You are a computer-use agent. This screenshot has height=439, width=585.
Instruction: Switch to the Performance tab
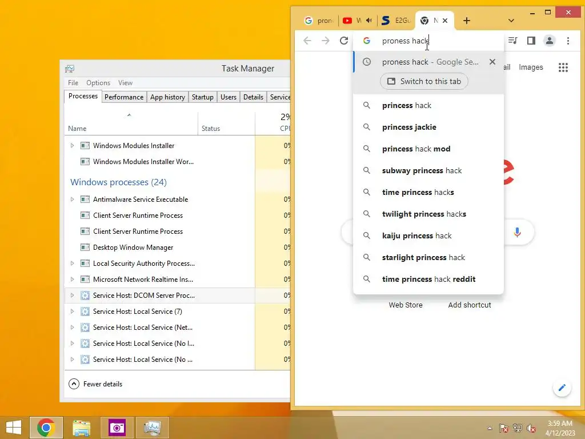pyautogui.click(x=124, y=97)
